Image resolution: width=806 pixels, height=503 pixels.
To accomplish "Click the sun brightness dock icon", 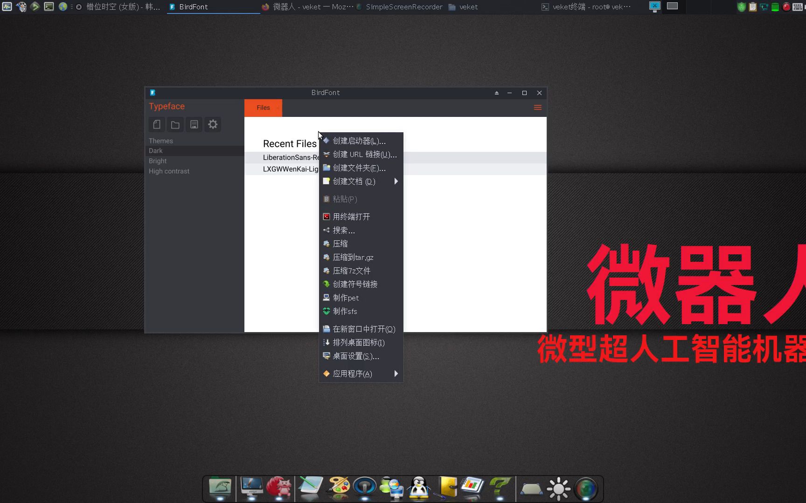I will 559,489.
